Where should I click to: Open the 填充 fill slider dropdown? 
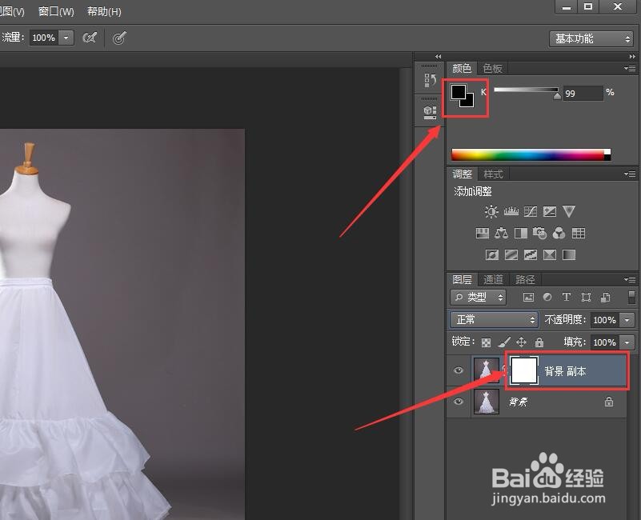[627, 342]
